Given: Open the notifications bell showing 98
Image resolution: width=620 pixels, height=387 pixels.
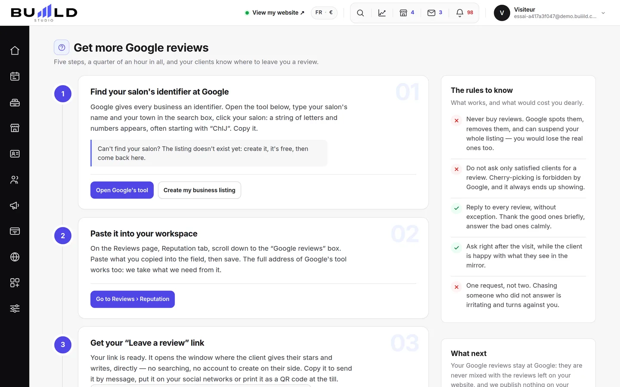Looking at the screenshot, I should point(465,13).
